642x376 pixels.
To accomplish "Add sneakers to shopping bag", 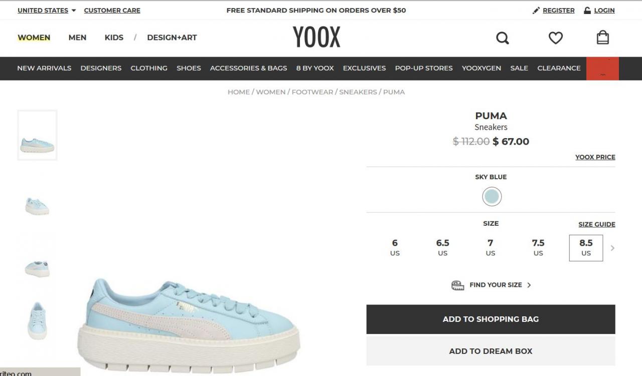I will coord(491,319).
